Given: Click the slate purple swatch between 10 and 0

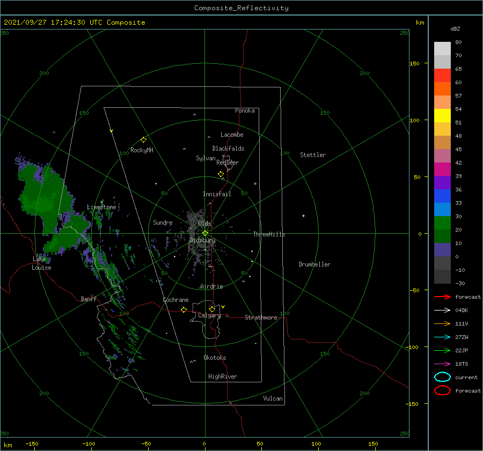Looking at the screenshot, I should tap(442, 250).
